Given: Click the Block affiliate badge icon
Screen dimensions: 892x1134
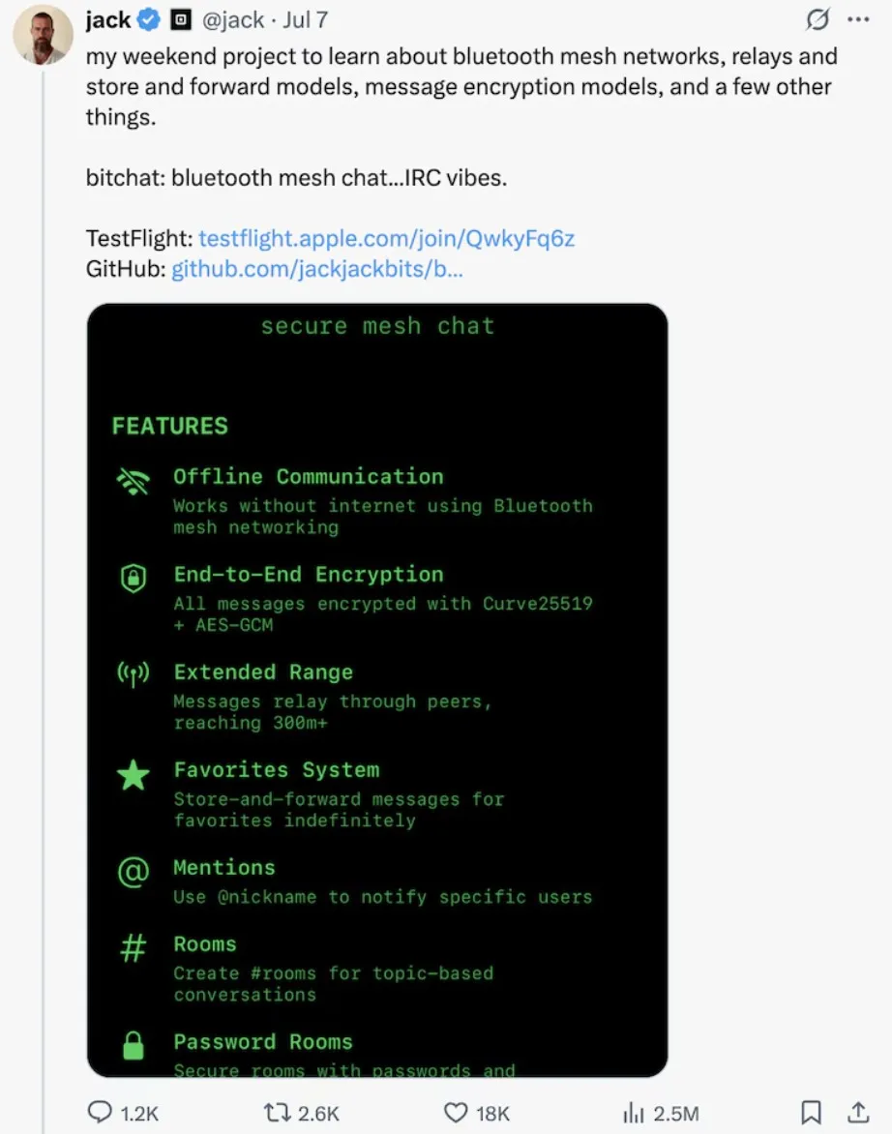Looking at the screenshot, I should (x=181, y=19).
